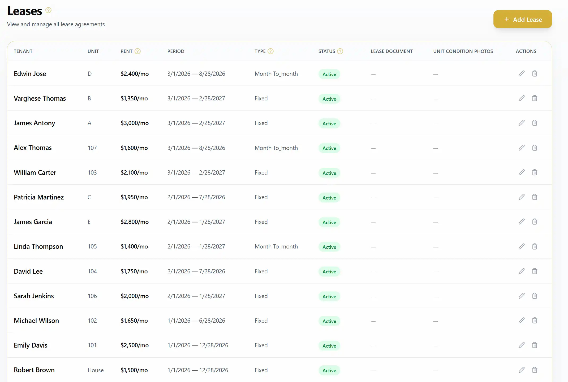Click the Add Lease button
The width and height of the screenshot is (568, 382).
point(522,19)
